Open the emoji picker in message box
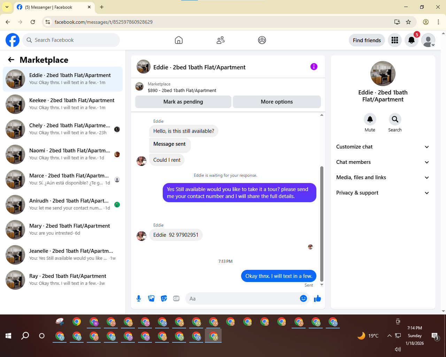The image size is (446, 357). [303, 298]
